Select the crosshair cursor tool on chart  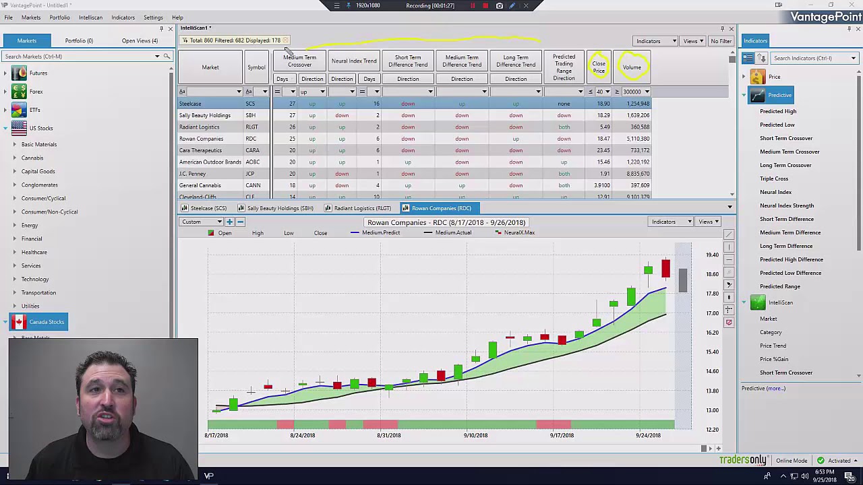[729, 309]
